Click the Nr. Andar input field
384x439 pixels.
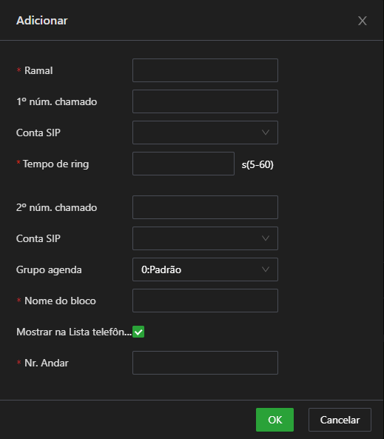tap(205, 363)
